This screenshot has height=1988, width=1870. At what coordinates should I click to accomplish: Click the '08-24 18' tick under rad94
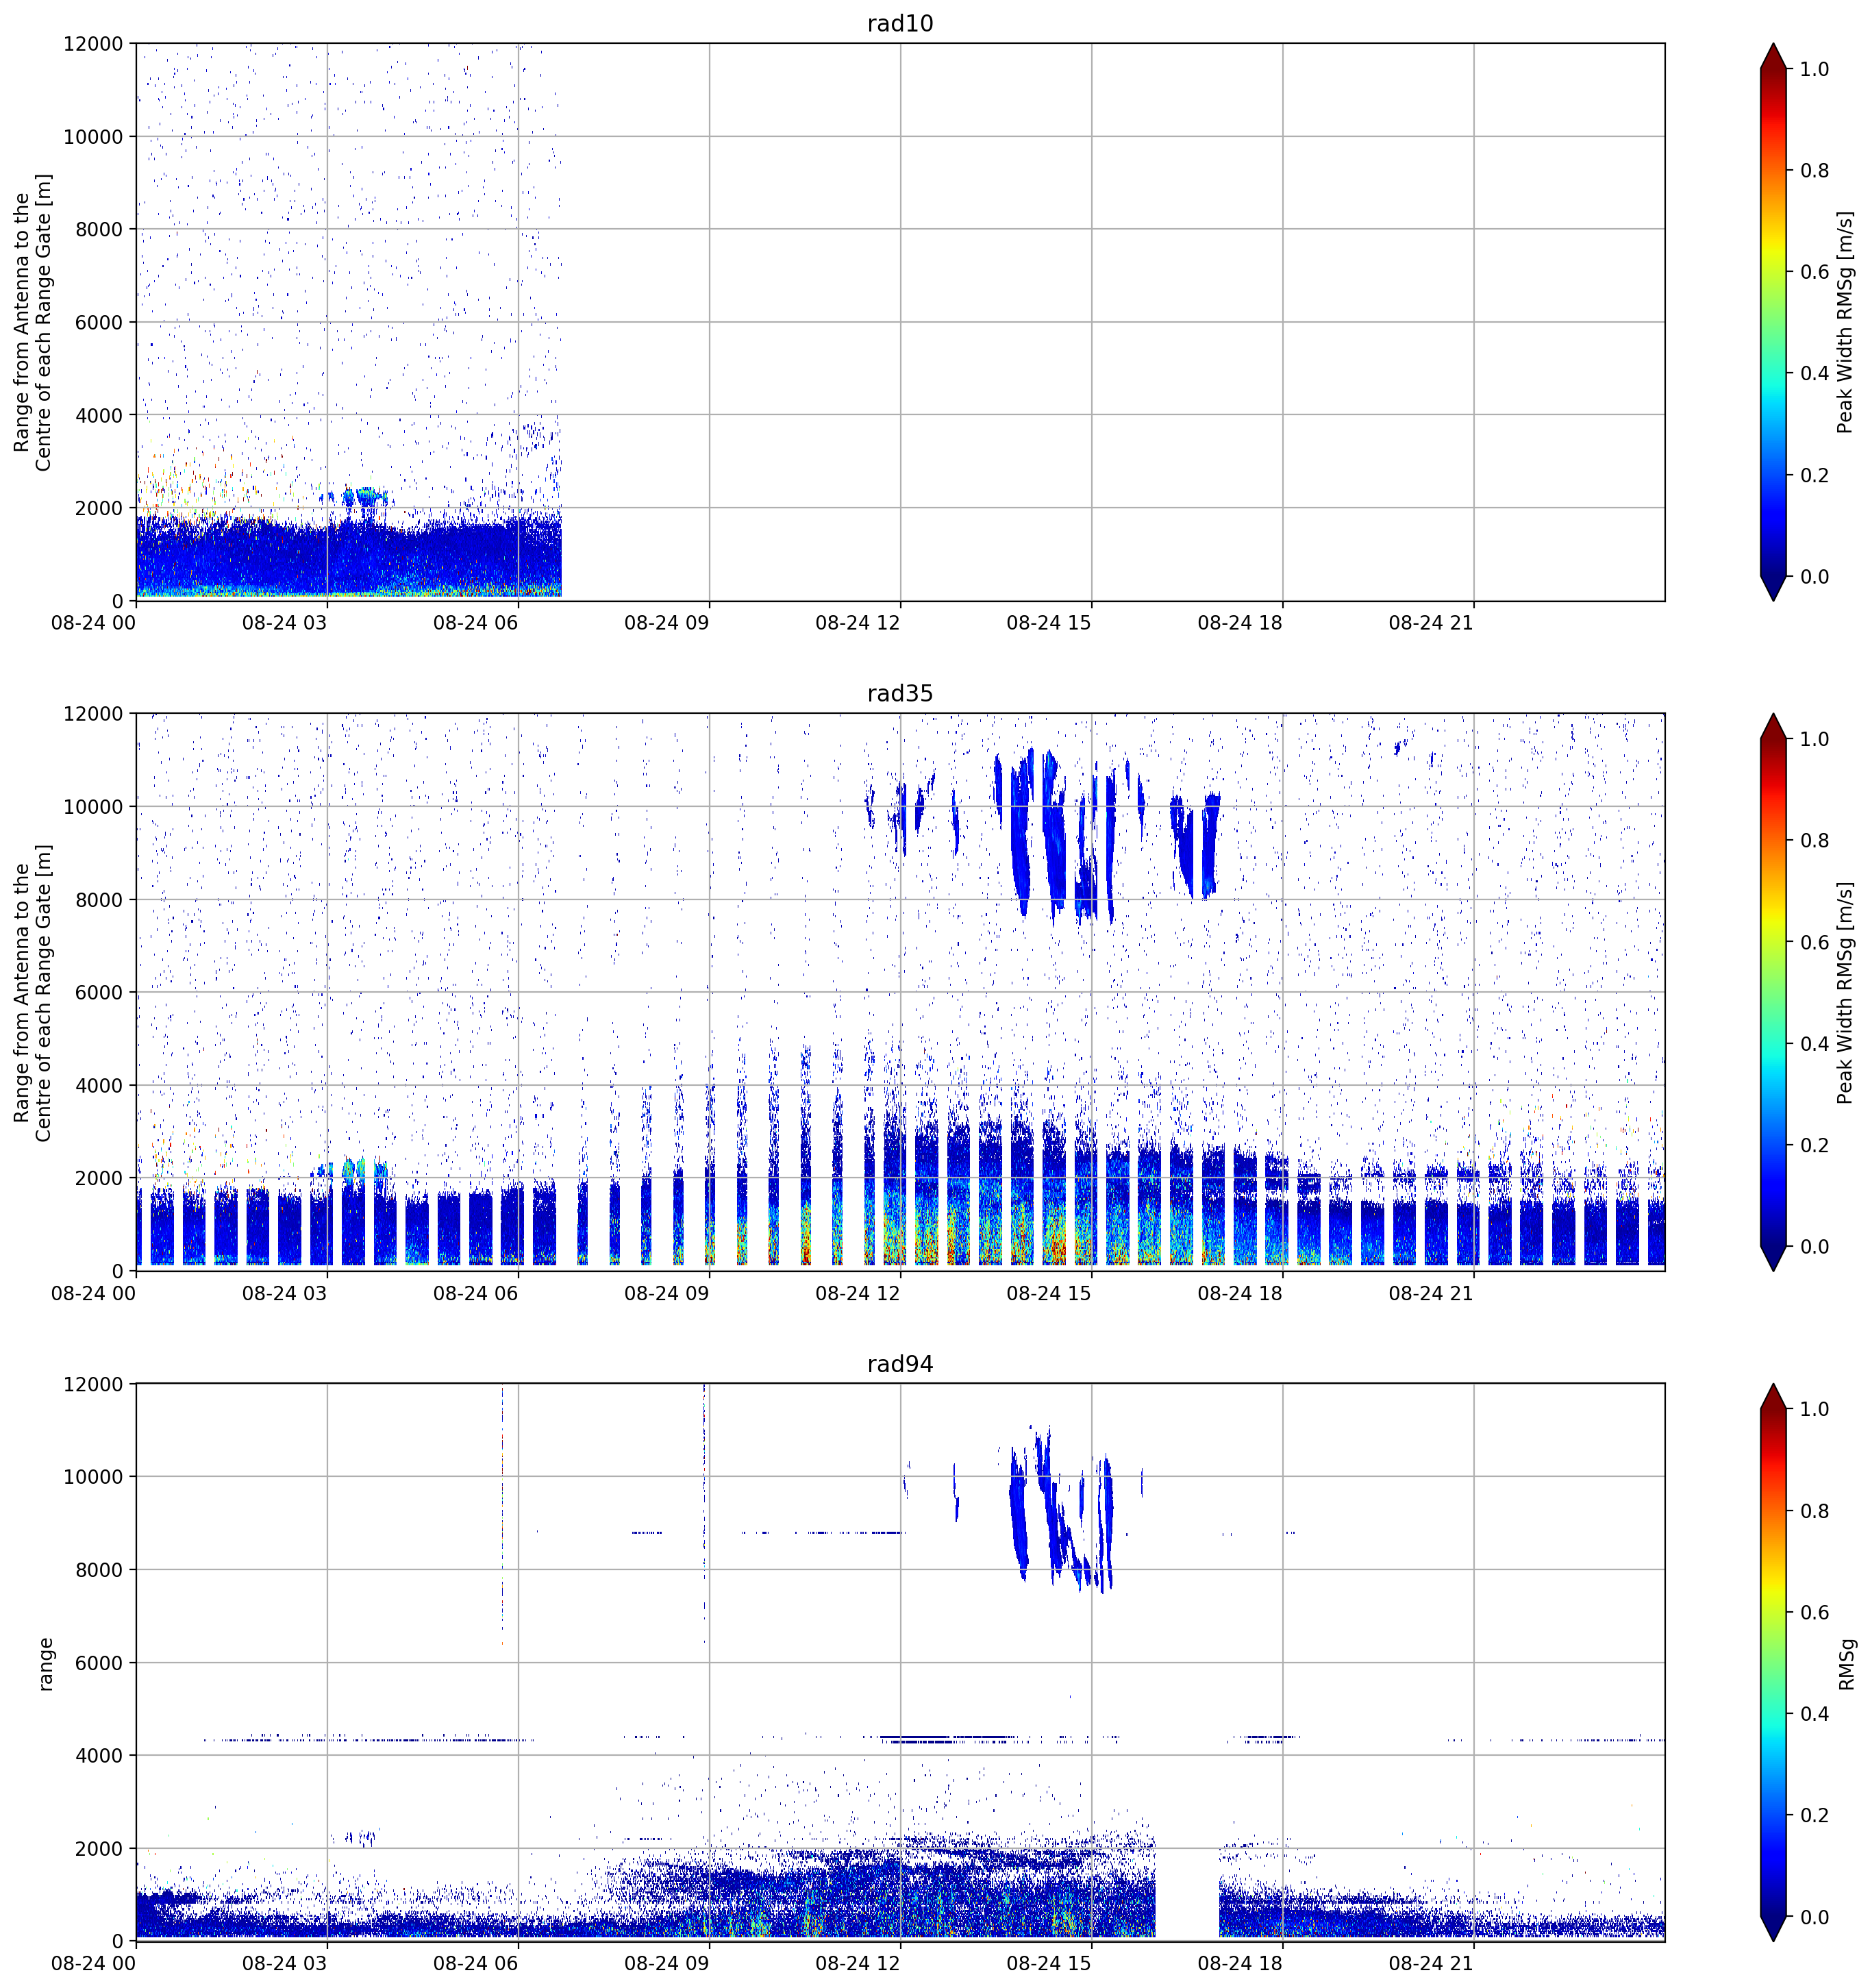click(x=1239, y=1963)
